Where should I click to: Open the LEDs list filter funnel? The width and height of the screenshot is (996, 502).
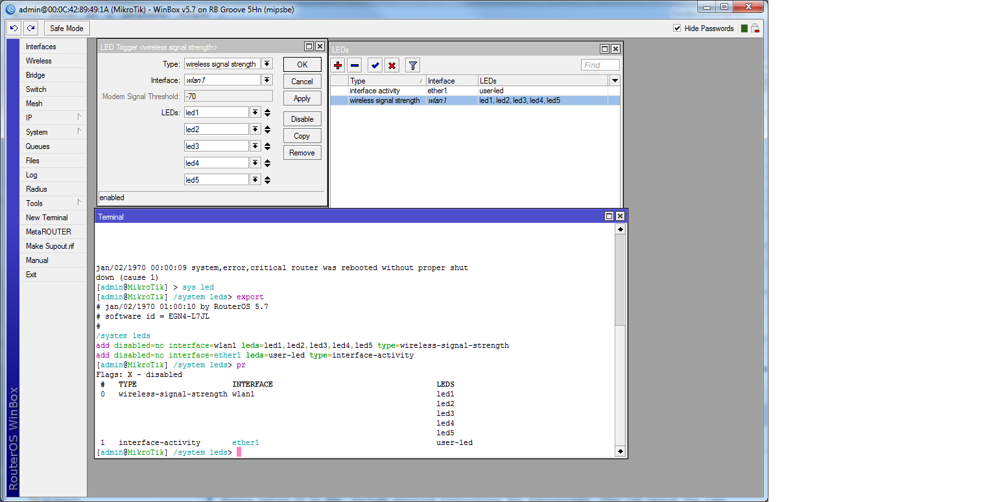[x=412, y=65]
